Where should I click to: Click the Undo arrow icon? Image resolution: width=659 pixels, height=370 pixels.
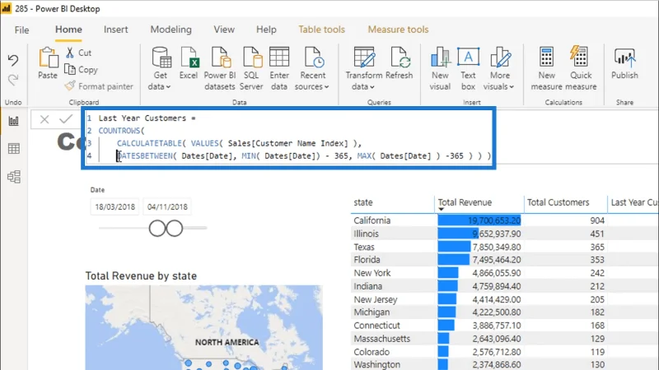tap(13, 60)
